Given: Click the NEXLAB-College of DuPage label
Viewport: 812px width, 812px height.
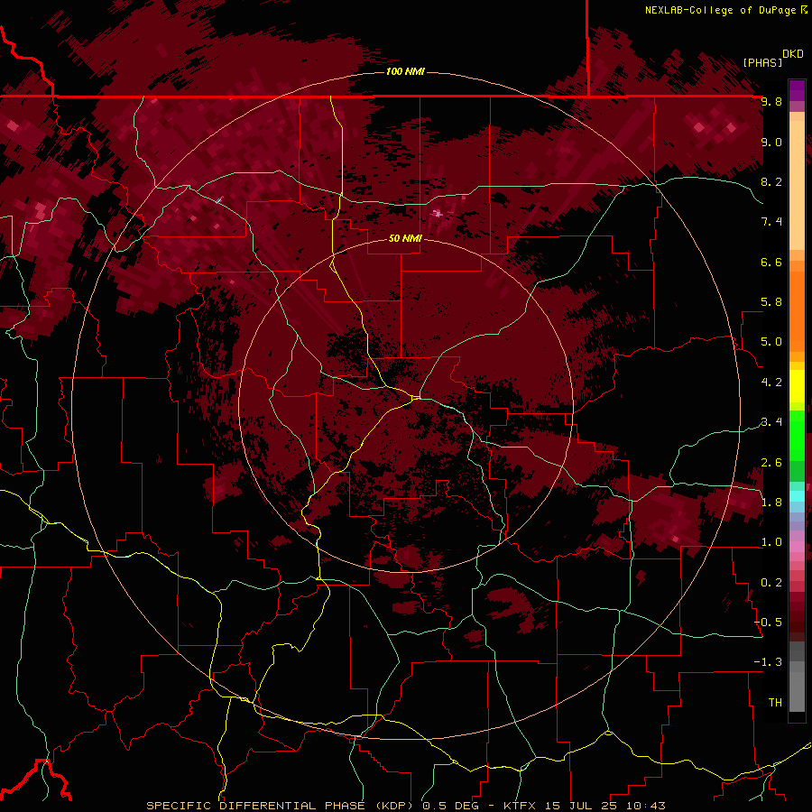Looking at the screenshot, I should tap(725, 10).
